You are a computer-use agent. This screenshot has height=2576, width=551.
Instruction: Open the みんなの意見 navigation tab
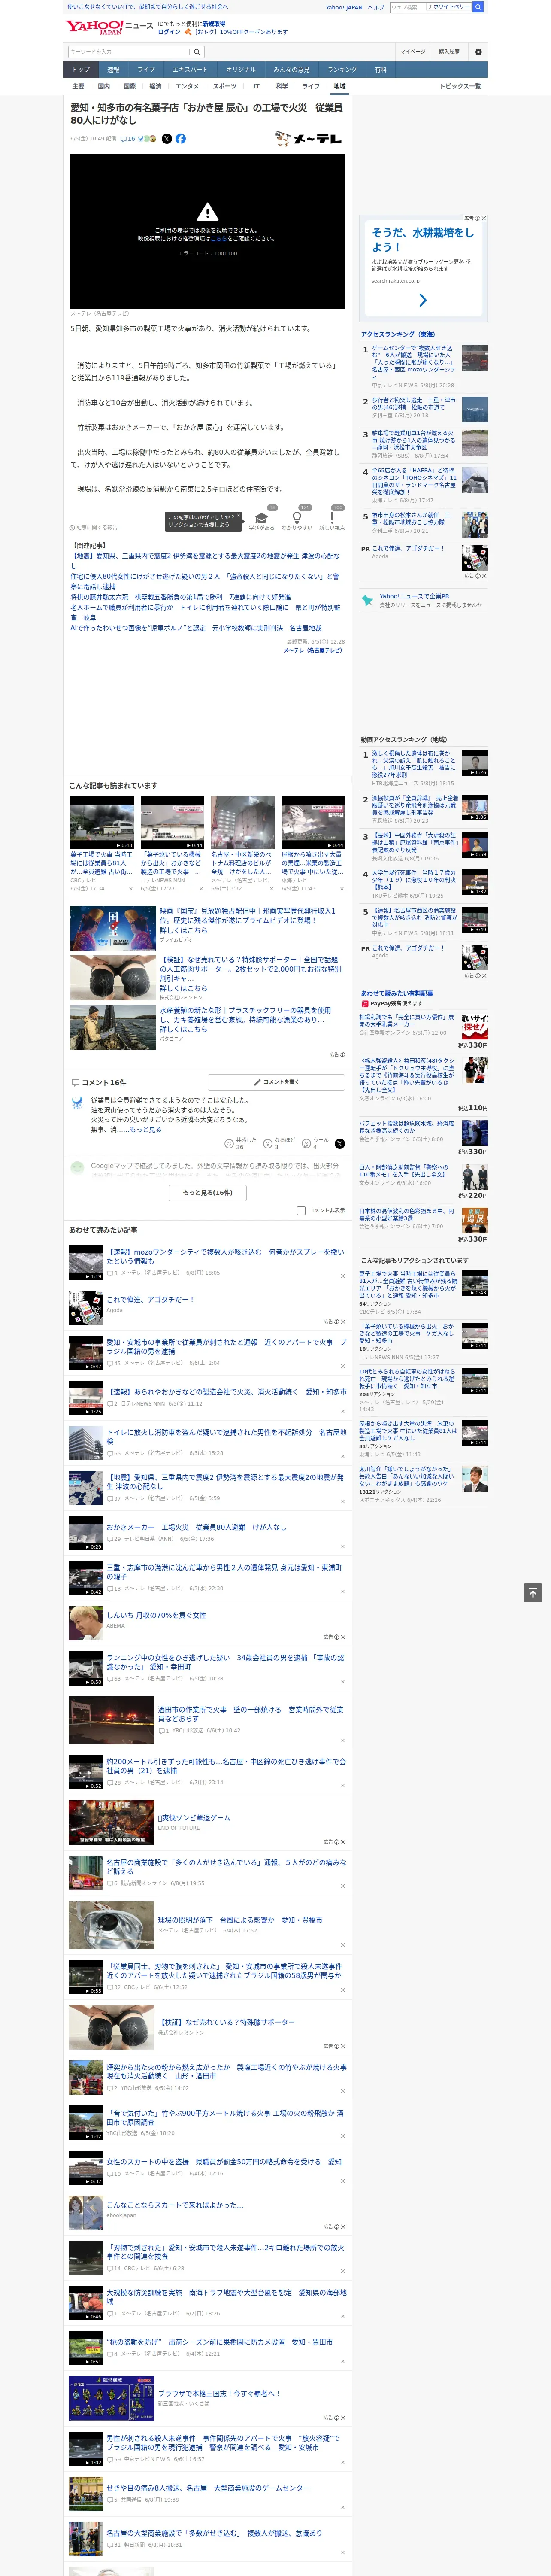click(x=291, y=70)
